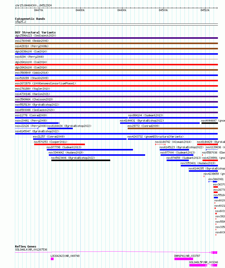
Task: Click GOLGA6L4|NM_001267536 gene label
Action: pos(31,250)
